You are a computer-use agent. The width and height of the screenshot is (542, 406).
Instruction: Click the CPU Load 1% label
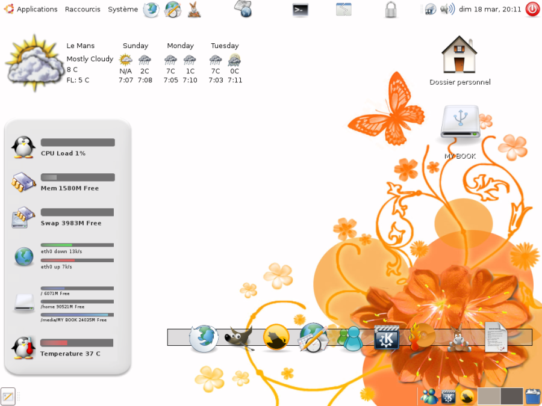(x=63, y=153)
